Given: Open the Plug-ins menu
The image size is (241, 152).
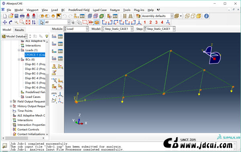Looking at the screenshot, I should tap(139, 10).
